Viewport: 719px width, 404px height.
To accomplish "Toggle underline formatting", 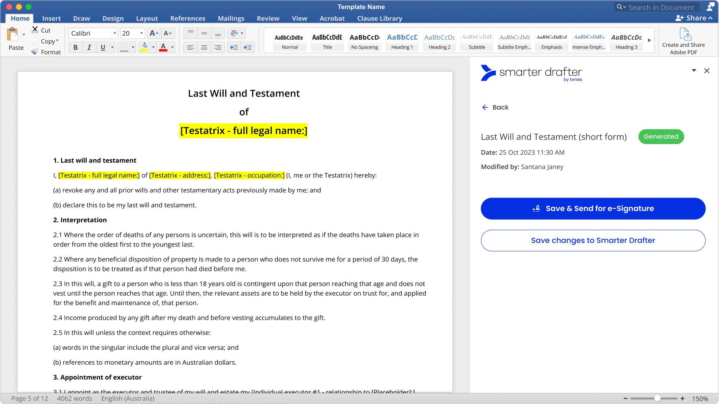I will point(103,48).
